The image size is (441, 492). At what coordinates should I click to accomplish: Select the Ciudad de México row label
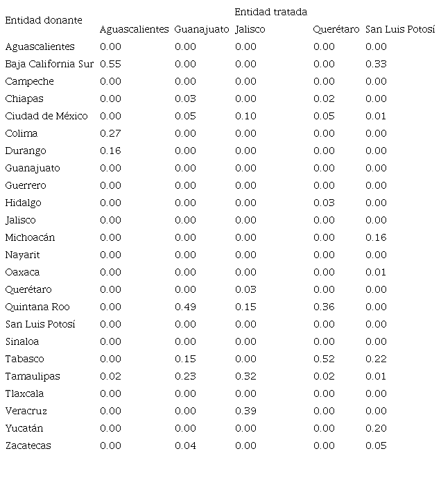tap(46, 117)
